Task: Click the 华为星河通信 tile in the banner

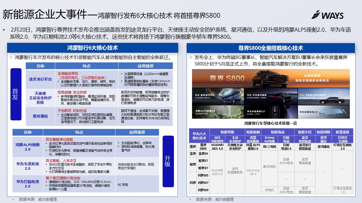Action: [x=271, y=96]
